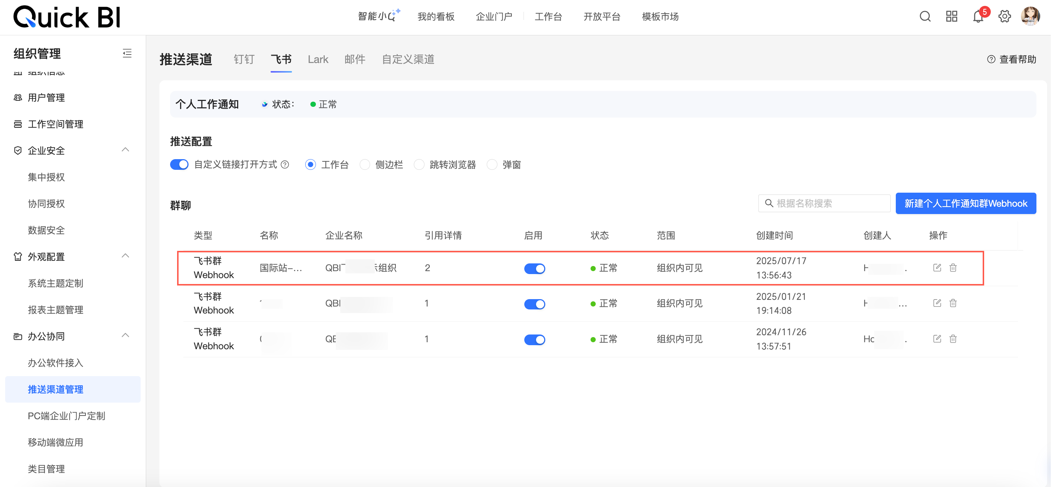Open the apps grid icon
Viewport: 1053px width, 487px height.
point(952,16)
